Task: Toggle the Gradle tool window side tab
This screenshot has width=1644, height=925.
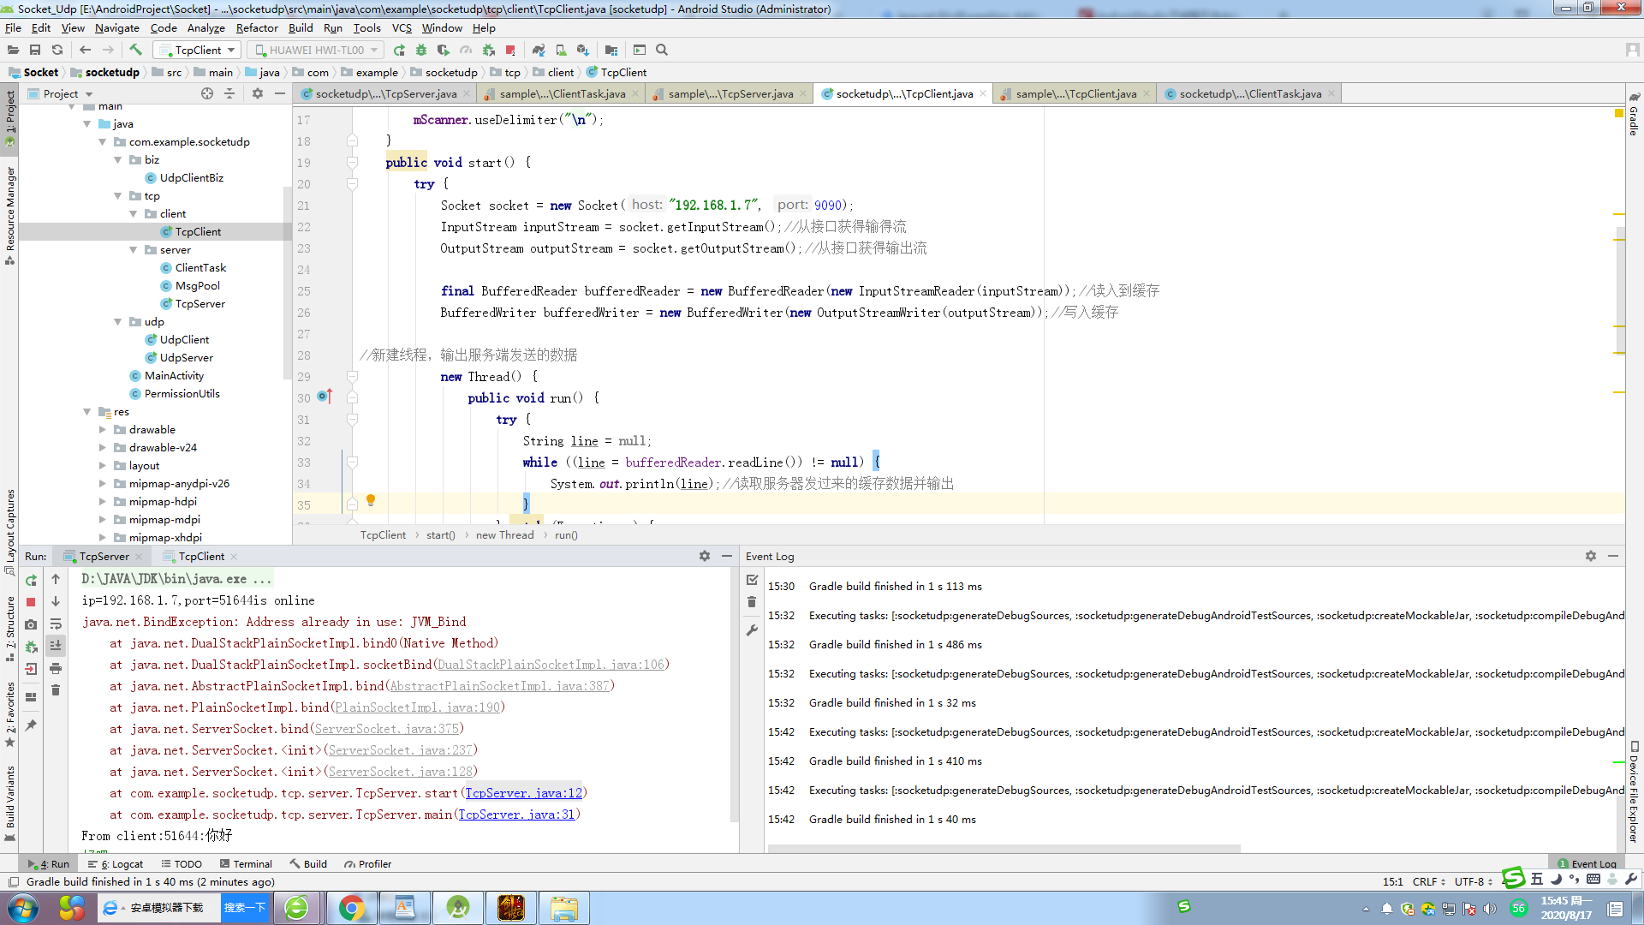Action: tap(1634, 116)
